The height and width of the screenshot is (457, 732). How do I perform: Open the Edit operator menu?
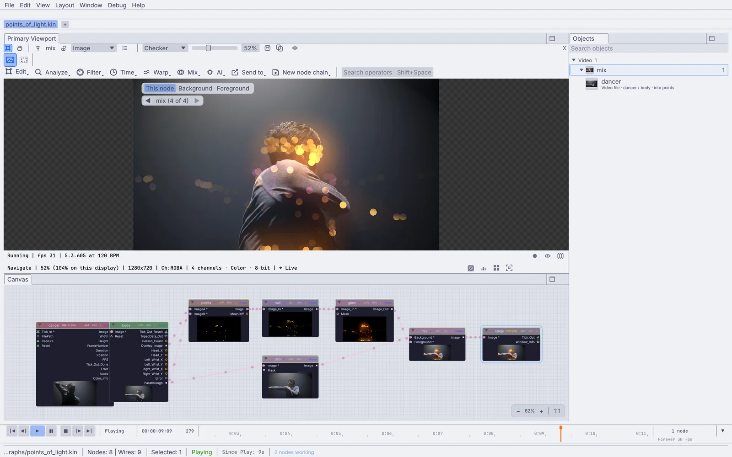pyautogui.click(x=17, y=72)
